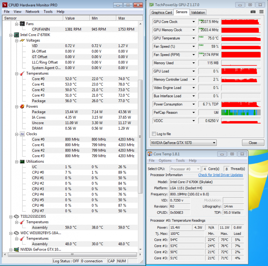Image resolution: width=268 pixels, height=266 pixels.
Task: Click the thermometer icon under WDC WD1002FBYS
Action: (22, 238)
